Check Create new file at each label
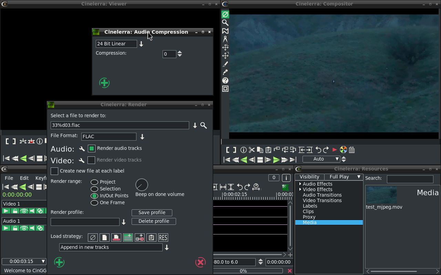Screen dimensions: 441x275 (x=54, y=171)
